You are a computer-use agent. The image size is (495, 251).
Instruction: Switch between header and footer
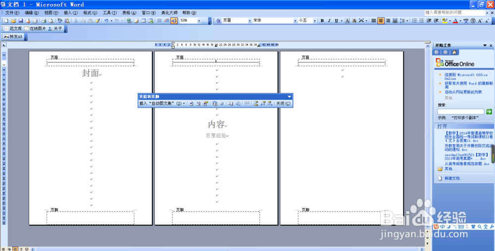[x=255, y=103]
